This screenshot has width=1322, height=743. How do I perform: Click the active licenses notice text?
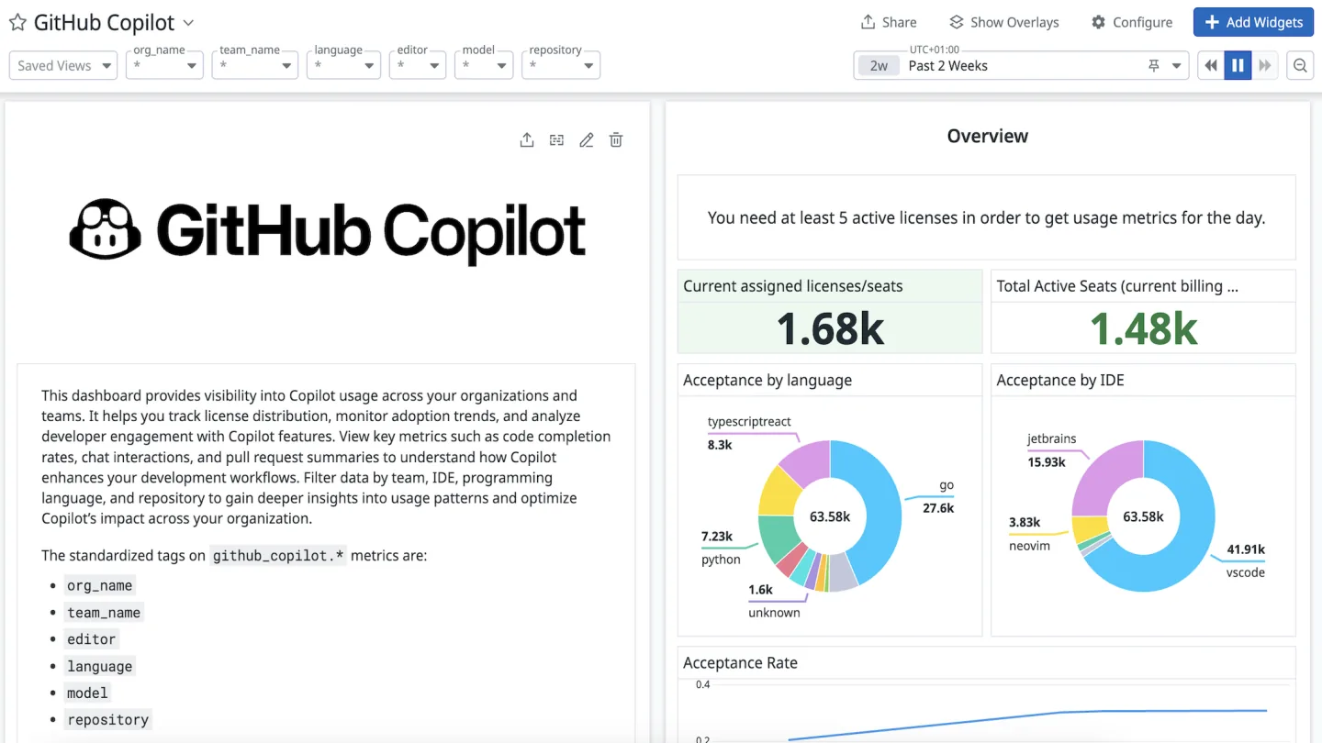(986, 217)
